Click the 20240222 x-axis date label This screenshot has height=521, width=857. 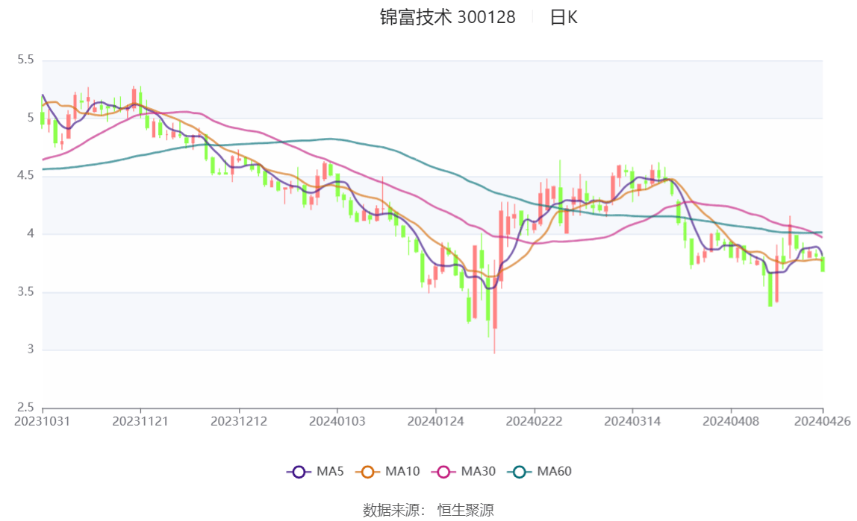(534, 422)
